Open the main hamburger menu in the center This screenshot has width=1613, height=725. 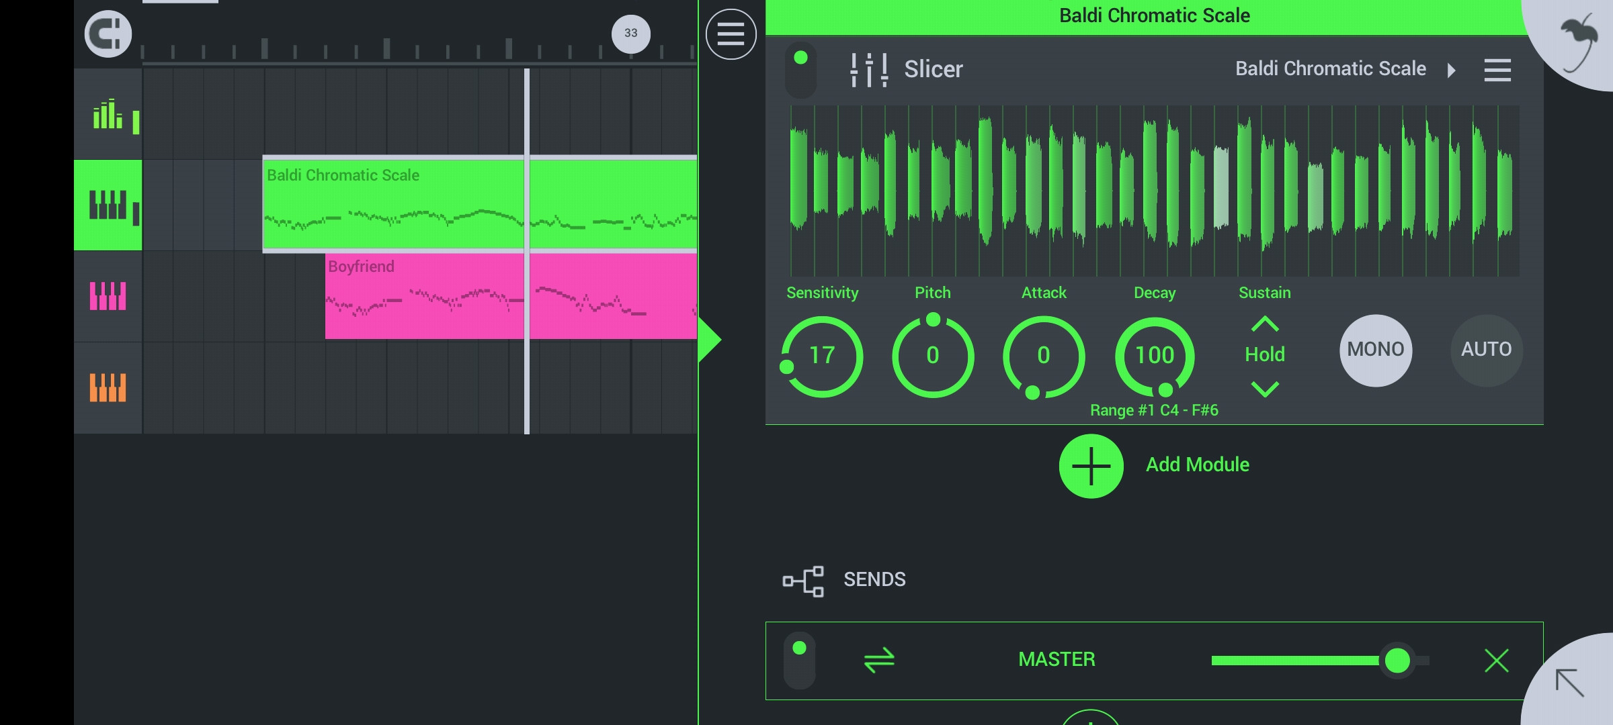pyautogui.click(x=730, y=34)
